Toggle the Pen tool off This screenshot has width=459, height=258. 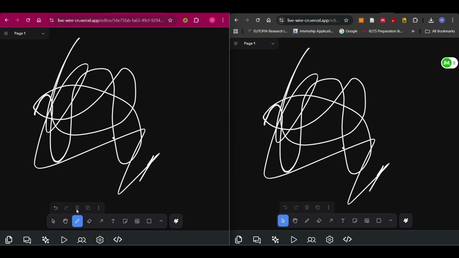coord(77,221)
